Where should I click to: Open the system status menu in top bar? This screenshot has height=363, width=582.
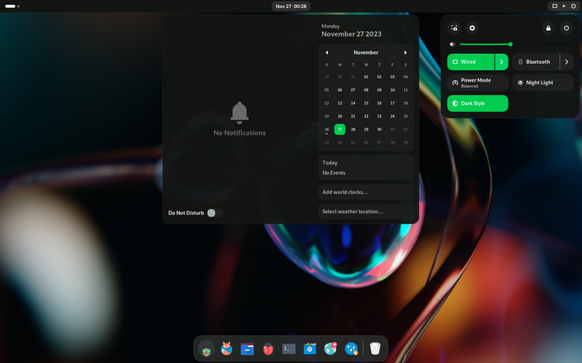(564, 6)
